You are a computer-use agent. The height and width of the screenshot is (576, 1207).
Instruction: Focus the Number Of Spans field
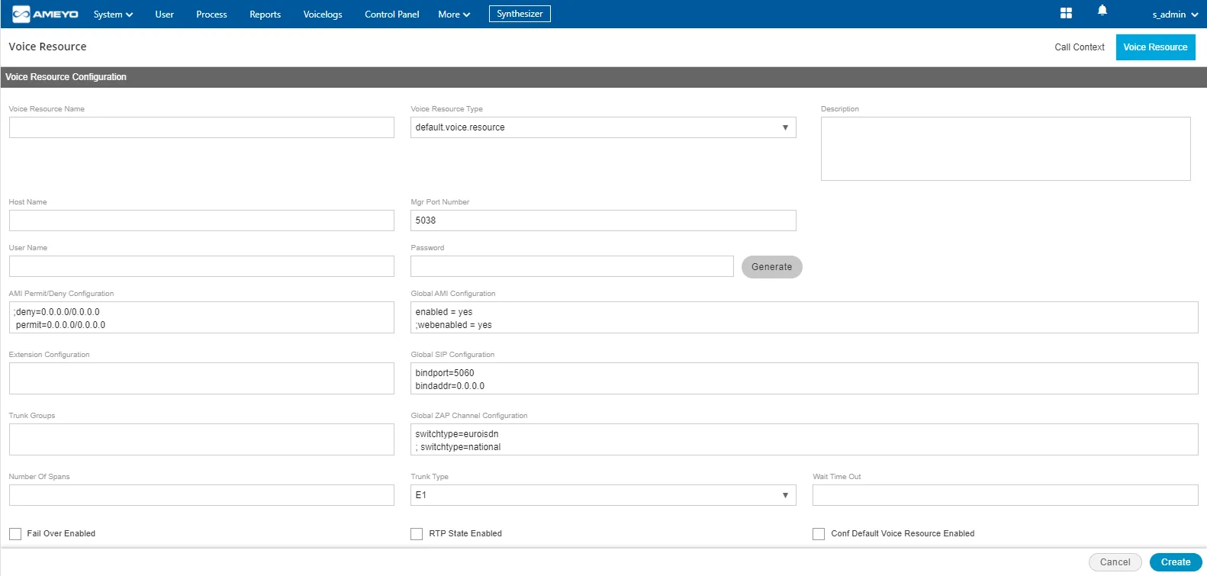[x=201, y=495]
